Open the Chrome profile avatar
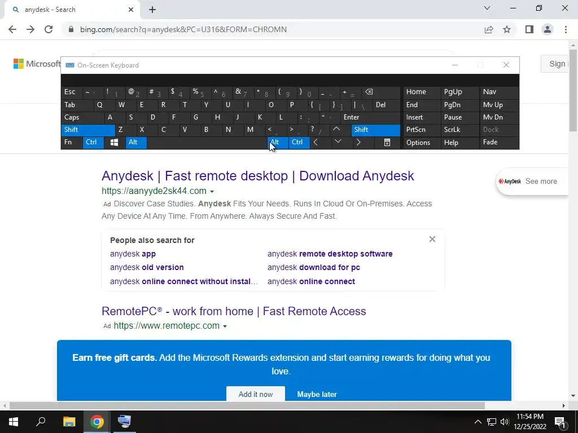 point(548,29)
